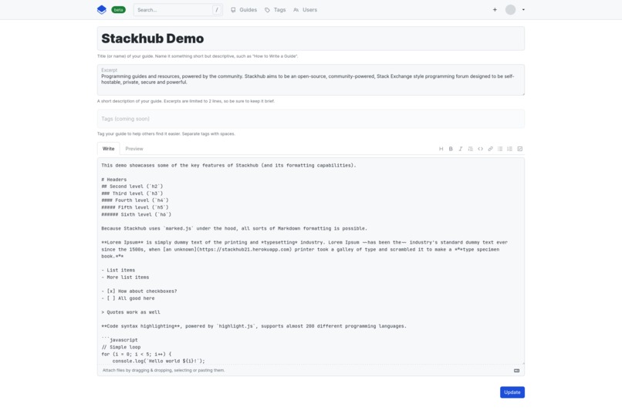622x414 pixels.
Task: Click the Update button
Action: (x=512, y=392)
